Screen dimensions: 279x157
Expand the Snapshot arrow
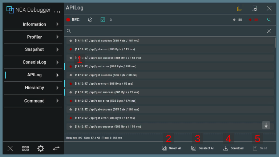(x=57, y=49)
